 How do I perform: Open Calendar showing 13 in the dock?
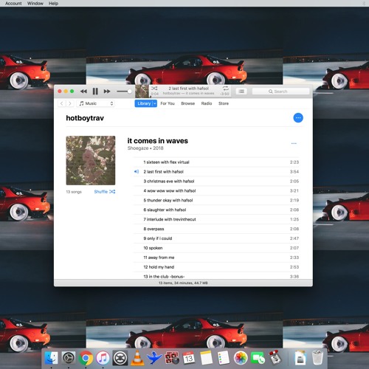point(189,358)
